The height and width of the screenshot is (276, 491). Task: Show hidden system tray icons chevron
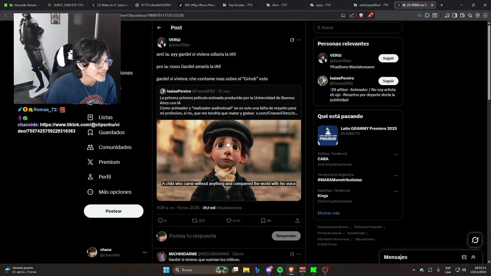[414, 270]
